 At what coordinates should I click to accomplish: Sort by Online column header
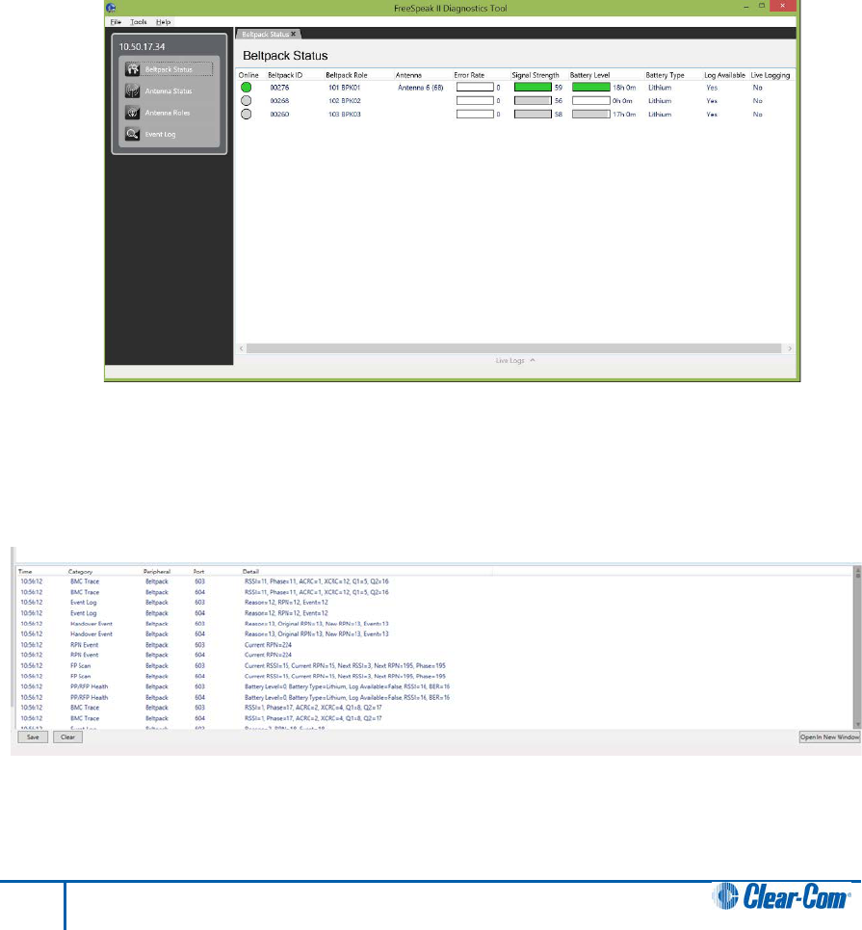[x=248, y=75]
